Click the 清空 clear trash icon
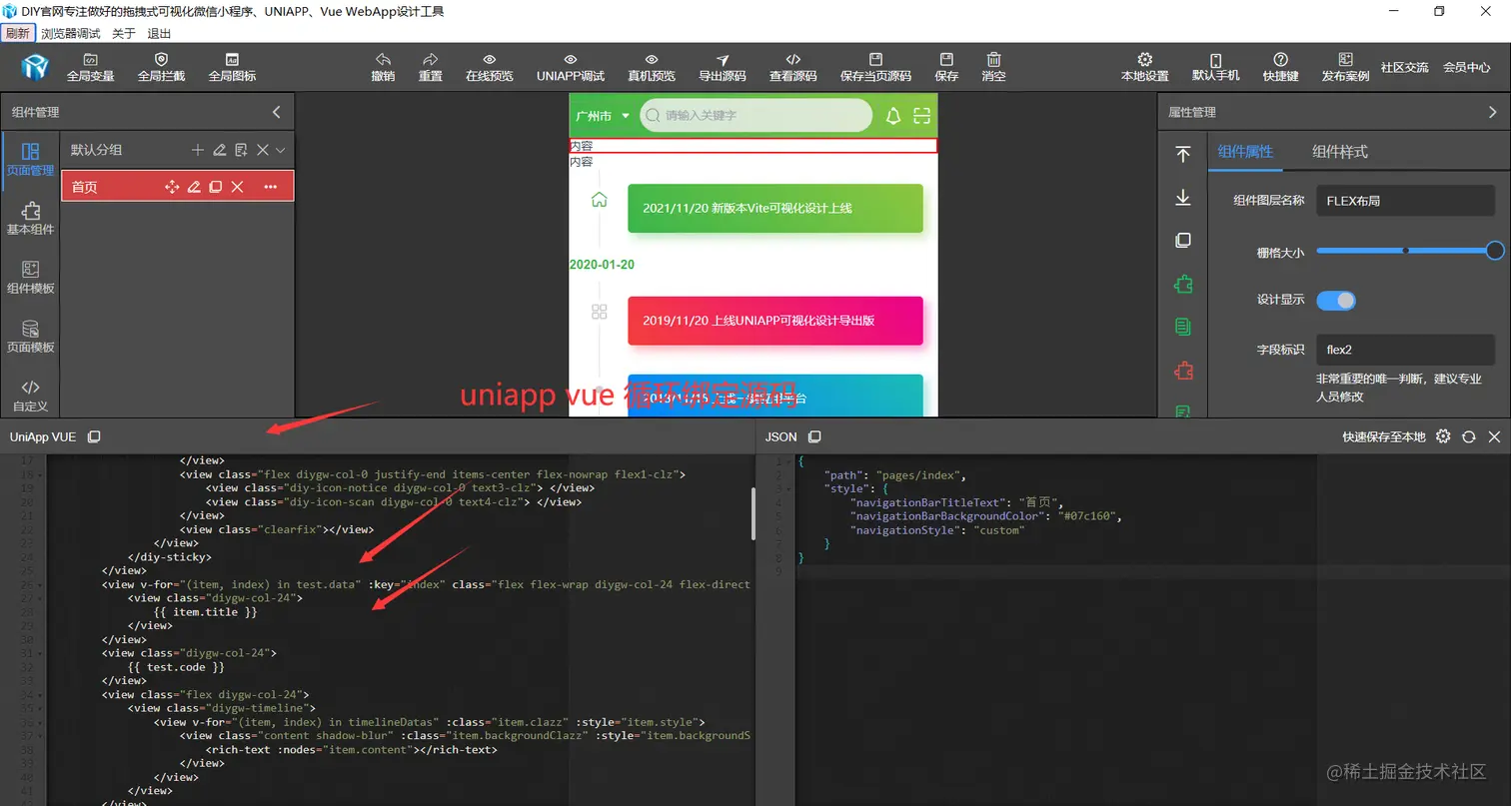 point(994,67)
